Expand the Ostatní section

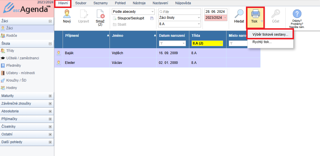(x=50, y=134)
